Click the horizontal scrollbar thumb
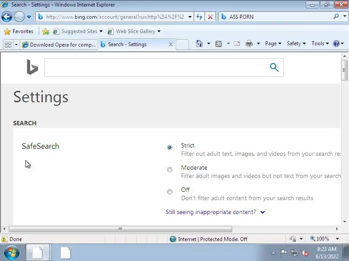 [120, 229]
